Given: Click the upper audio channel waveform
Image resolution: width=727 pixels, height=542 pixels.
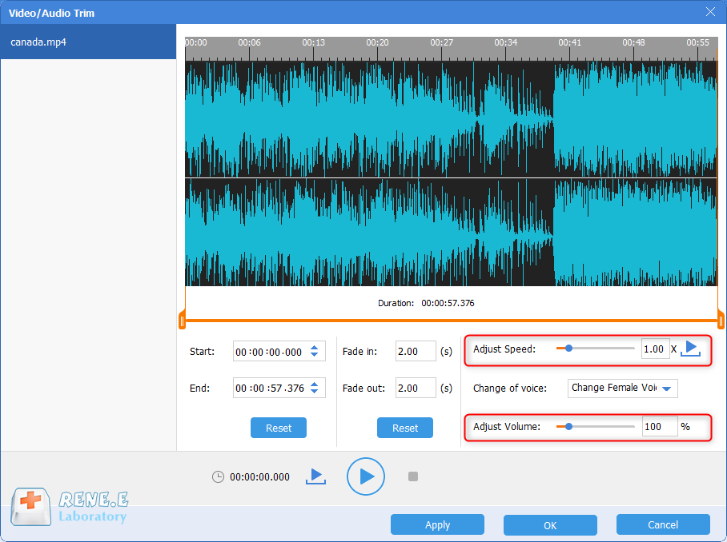Looking at the screenshot, I should pos(451,119).
